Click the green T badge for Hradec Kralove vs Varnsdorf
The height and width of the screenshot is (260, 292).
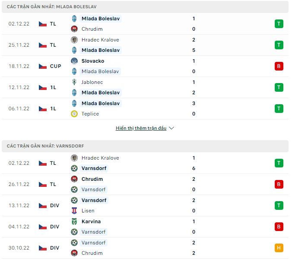pos(279,163)
